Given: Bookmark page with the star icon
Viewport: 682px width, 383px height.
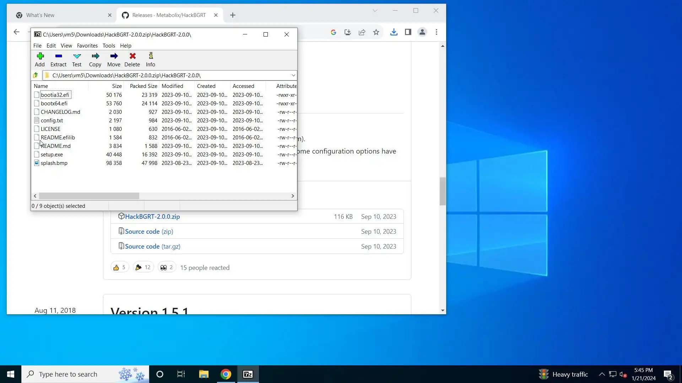Looking at the screenshot, I should (x=376, y=32).
